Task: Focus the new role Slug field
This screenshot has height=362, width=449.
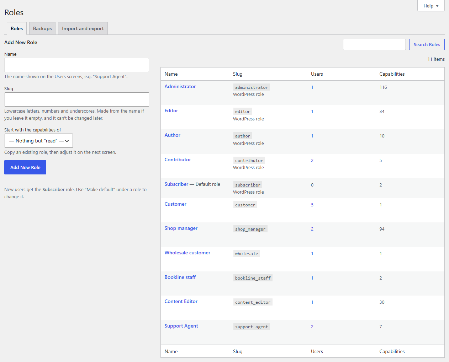Action: (77, 99)
